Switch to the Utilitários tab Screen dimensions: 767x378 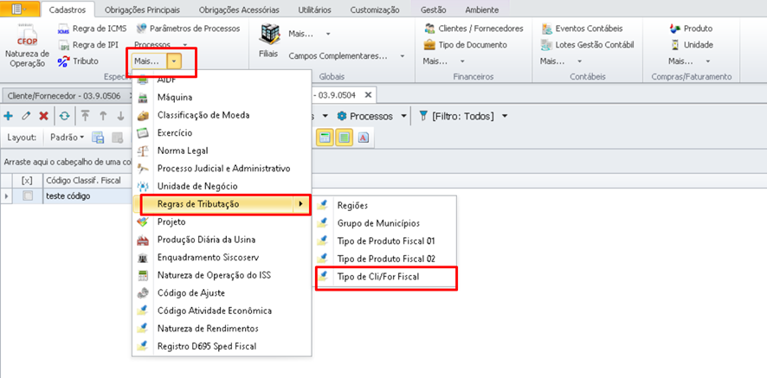pos(314,10)
